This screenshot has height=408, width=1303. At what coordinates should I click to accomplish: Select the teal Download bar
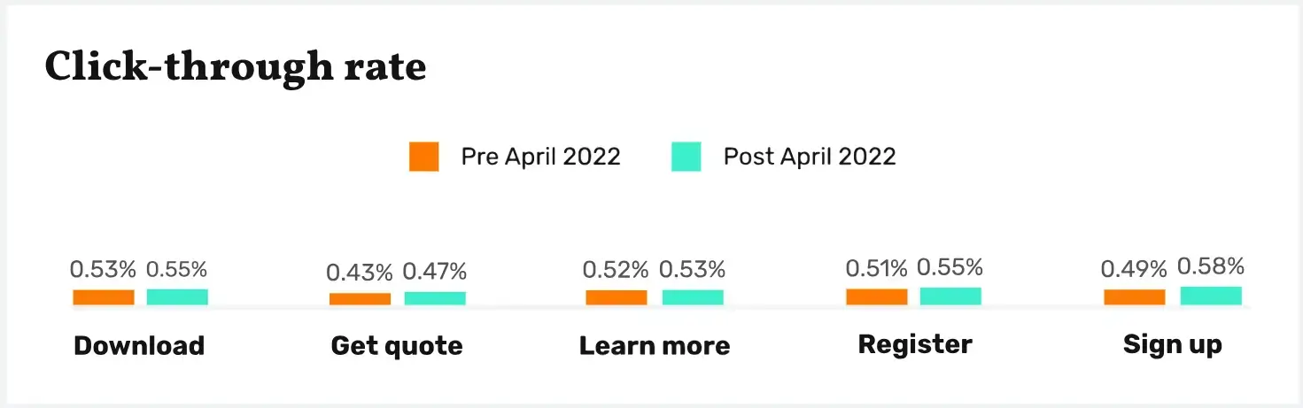(177, 296)
